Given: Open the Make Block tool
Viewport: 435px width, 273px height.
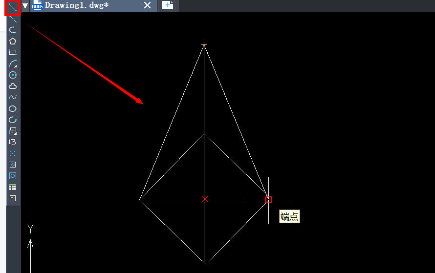Looking at the screenshot, I should 13,142.
